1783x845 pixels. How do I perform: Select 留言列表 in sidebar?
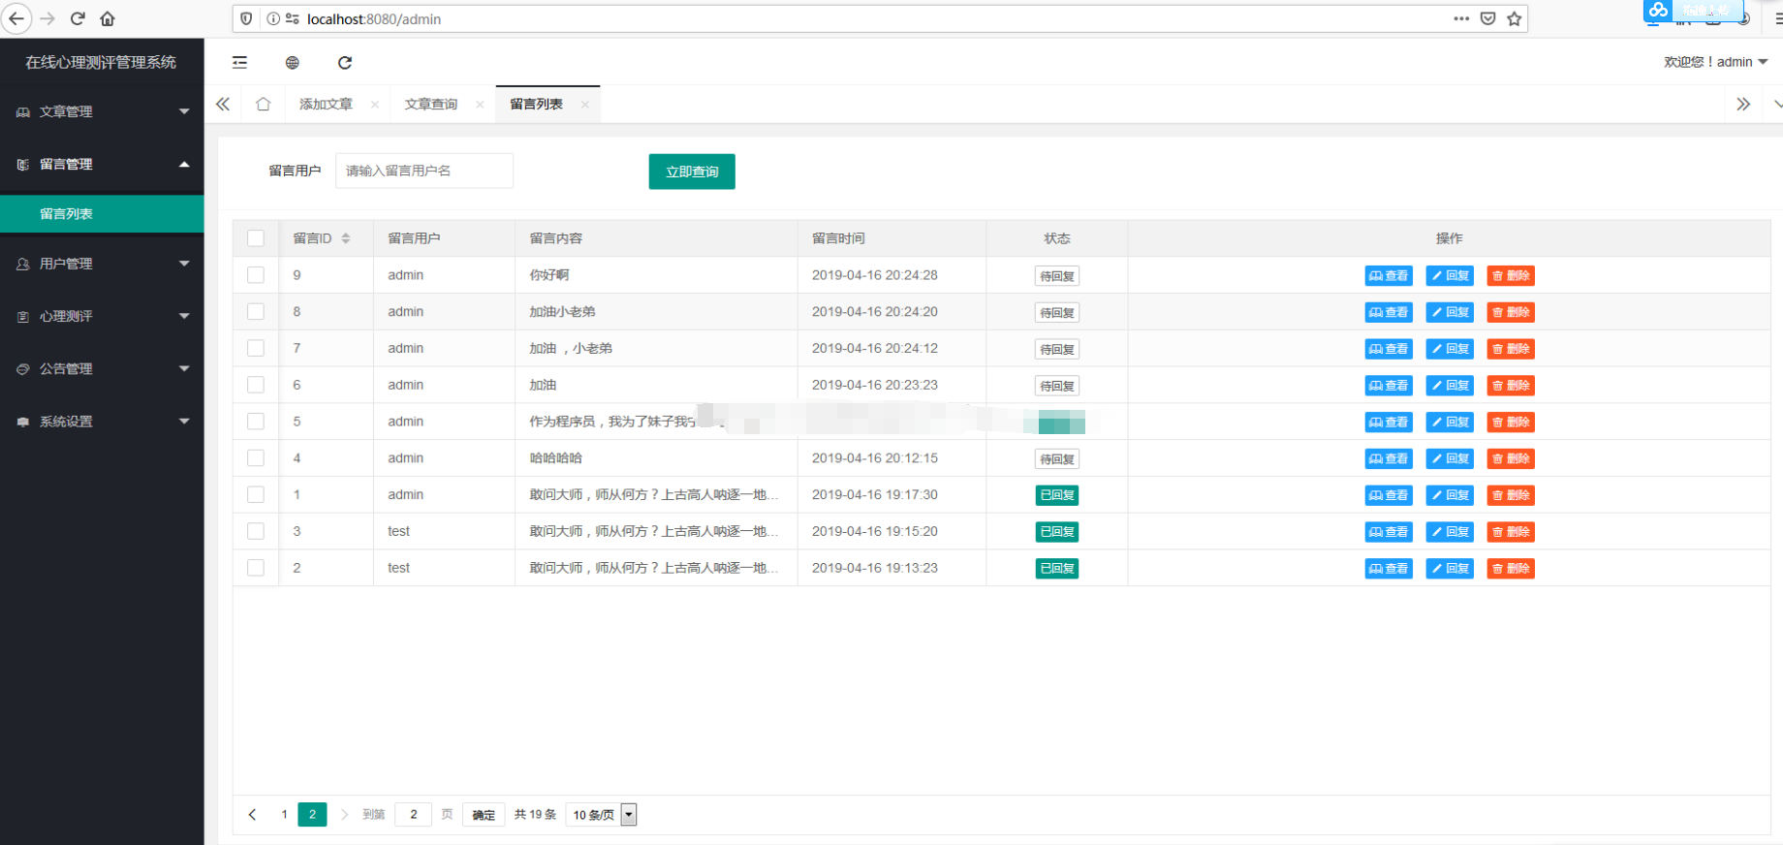click(102, 214)
